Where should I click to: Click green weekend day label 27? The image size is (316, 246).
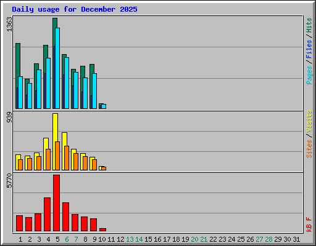[259, 239]
